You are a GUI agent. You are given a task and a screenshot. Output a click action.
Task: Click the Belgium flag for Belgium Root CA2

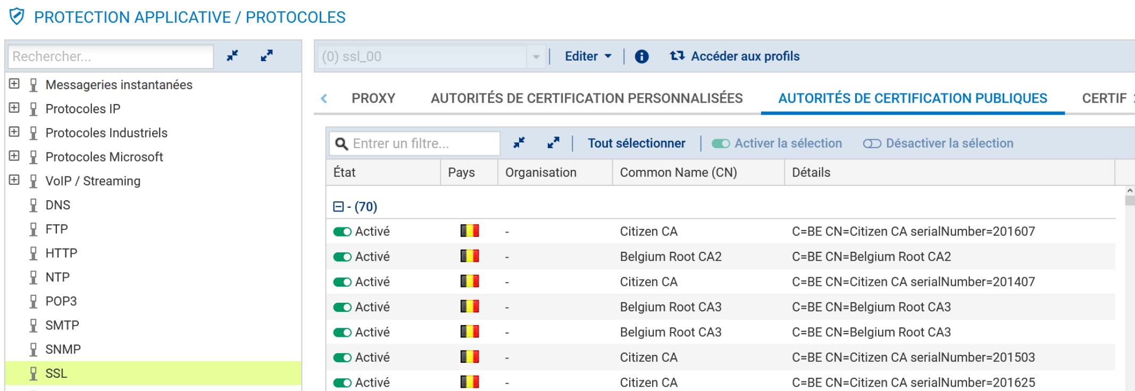click(470, 256)
